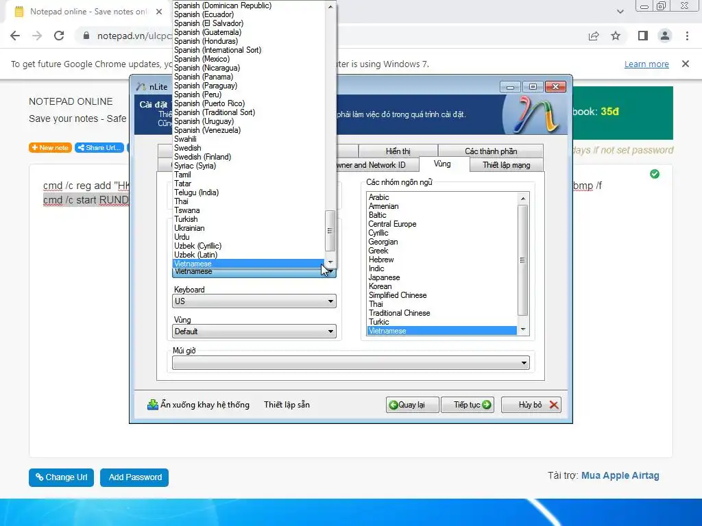The width and height of the screenshot is (702, 526).
Task: Minimize the nLite window
Action: click(510, 87)
